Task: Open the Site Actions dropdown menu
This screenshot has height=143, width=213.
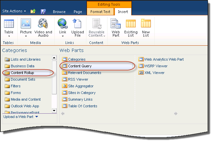Action: [x=14, y=11]
